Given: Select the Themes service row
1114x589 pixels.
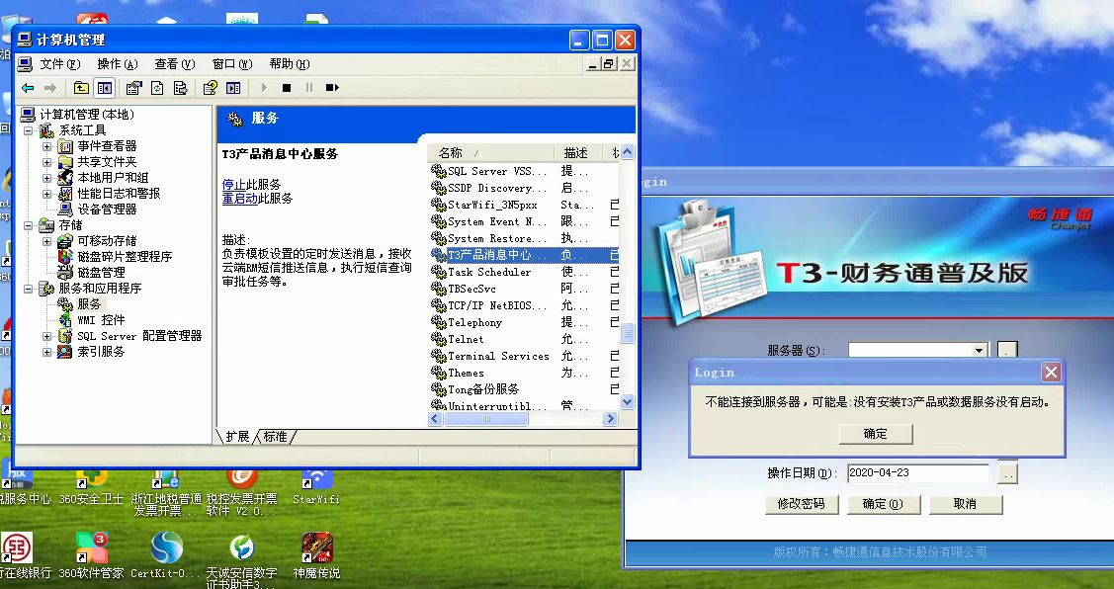Looking at the screenshot, I should pyautogui.click(x=524, y=373).
